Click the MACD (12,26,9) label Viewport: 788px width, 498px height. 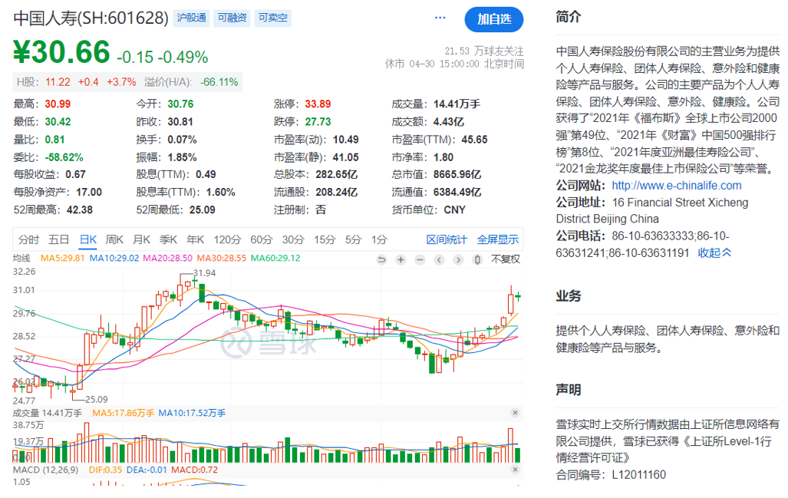(46, 470)
